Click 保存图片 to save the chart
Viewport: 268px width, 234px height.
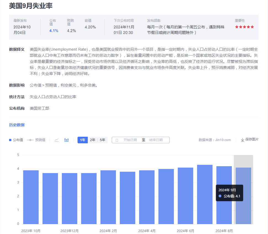[252, 140]
